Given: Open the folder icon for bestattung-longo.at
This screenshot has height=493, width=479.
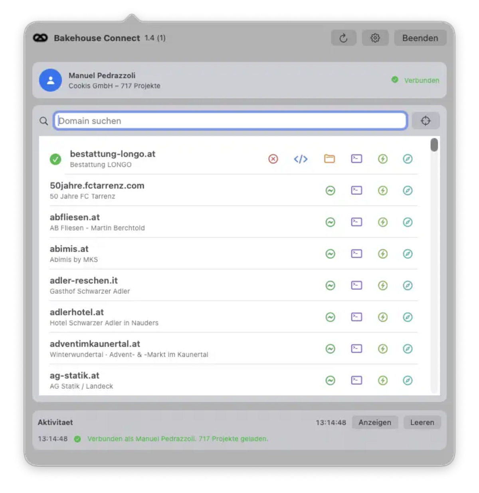Looking at the screenshot, I should tap(329, 159).
